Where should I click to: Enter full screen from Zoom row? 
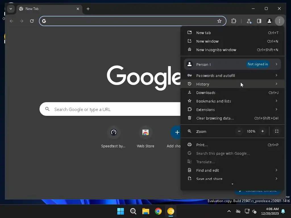tap(277, 131)
